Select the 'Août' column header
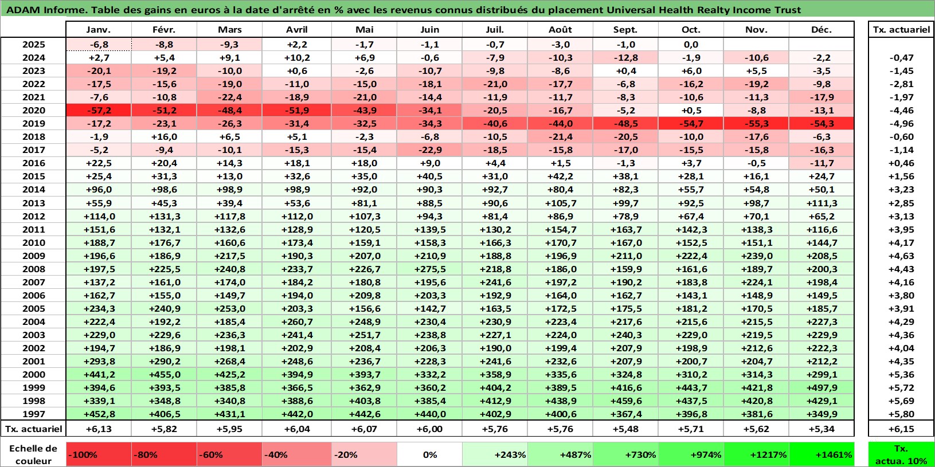This screenshot has height=467, width=935. pos(561,30)
